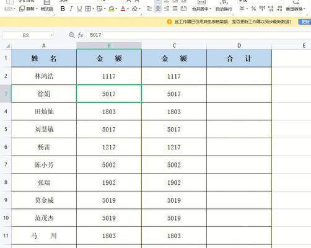Click the formula bar showing 5017

click(198, 35)
